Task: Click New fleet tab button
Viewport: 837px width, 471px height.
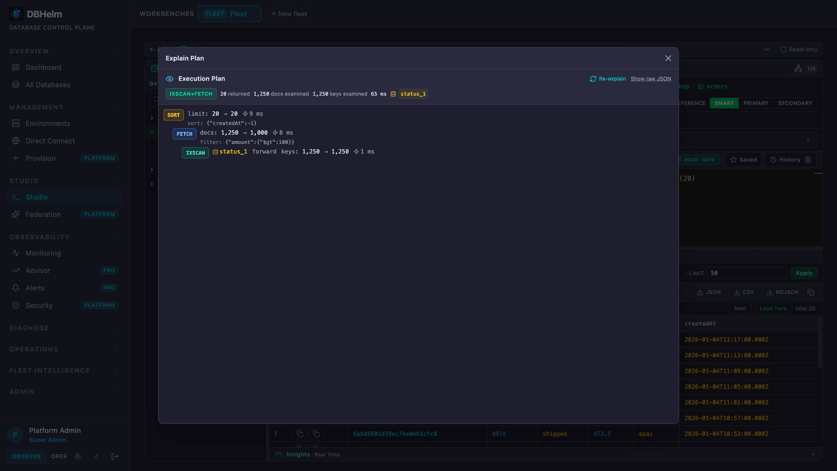Action: (x=289, y=14)
